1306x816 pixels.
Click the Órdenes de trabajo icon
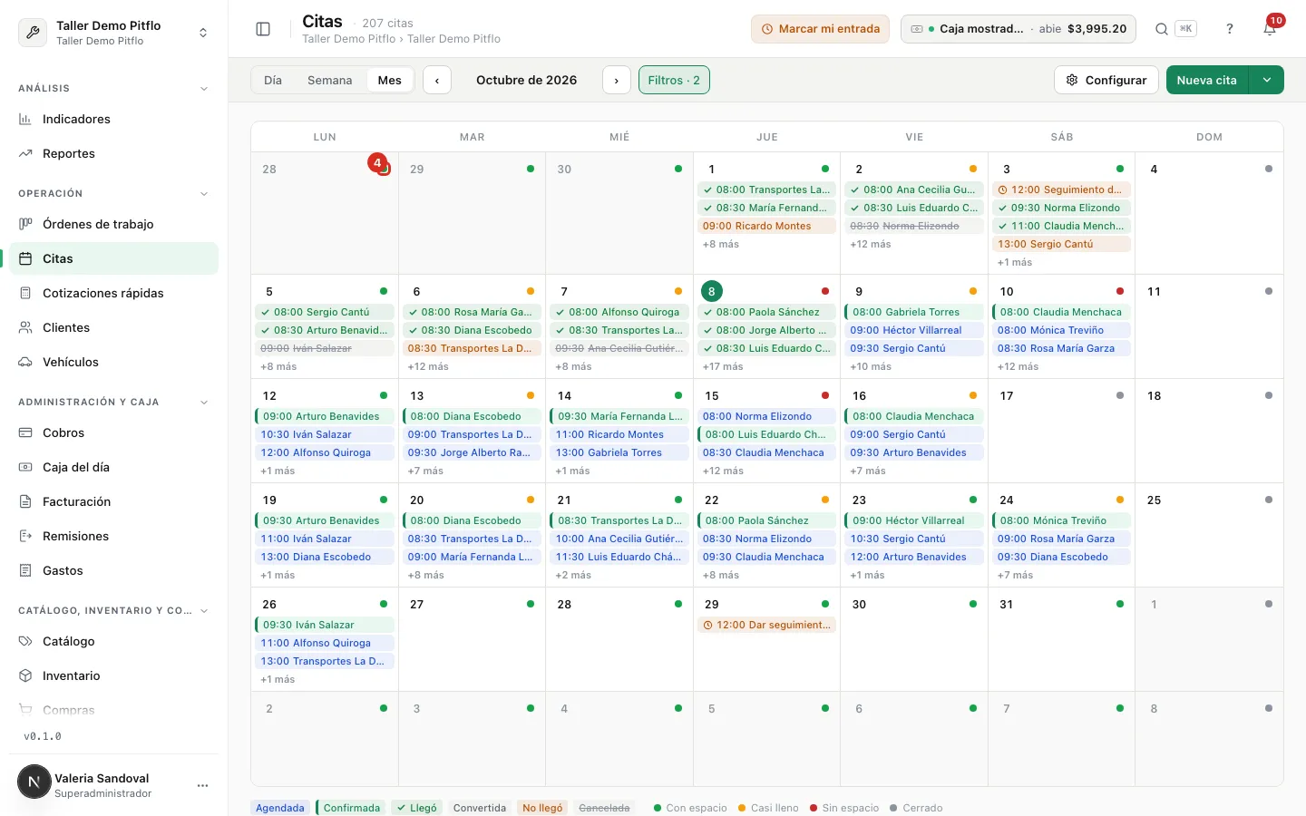pyautogui.click(x=25, y=224)
